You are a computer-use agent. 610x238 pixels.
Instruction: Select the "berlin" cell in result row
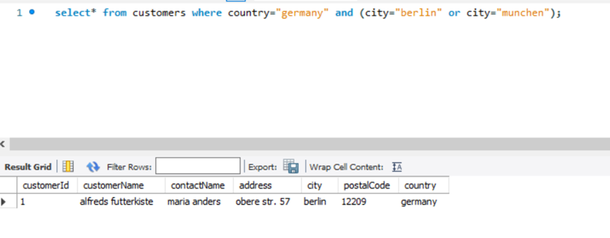(x=320, y=202)
